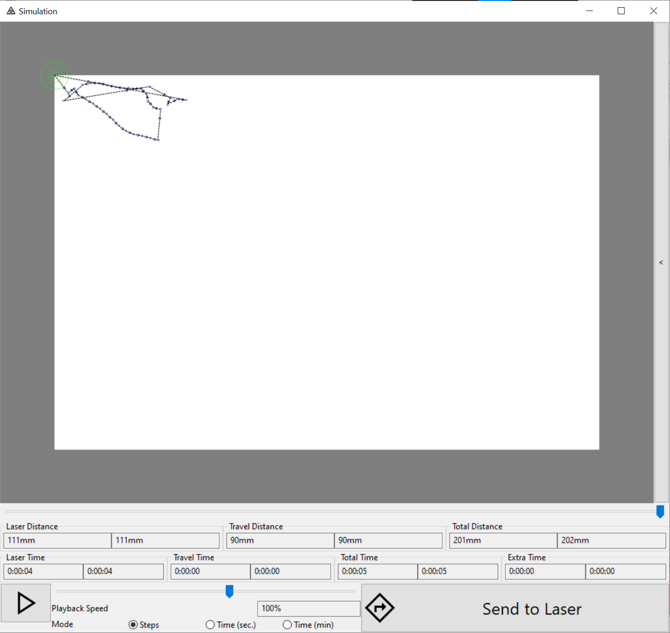Click the Mode label
The image size is (670, 633).
pyautogui.click(x=62, y=624)
